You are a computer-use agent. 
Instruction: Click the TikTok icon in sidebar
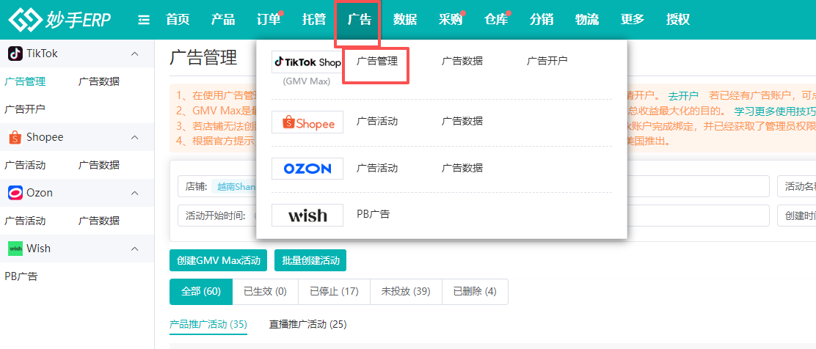coord(15,54)
